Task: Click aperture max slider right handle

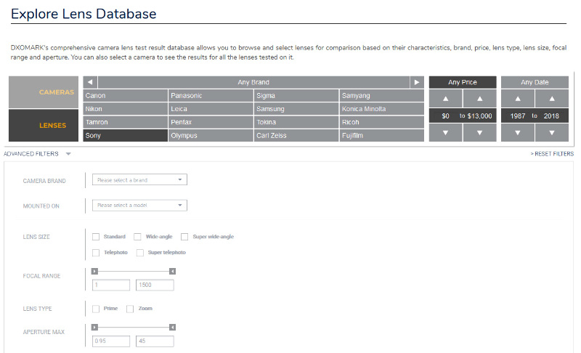Action: pyautogui.click(x=172, y=328)
